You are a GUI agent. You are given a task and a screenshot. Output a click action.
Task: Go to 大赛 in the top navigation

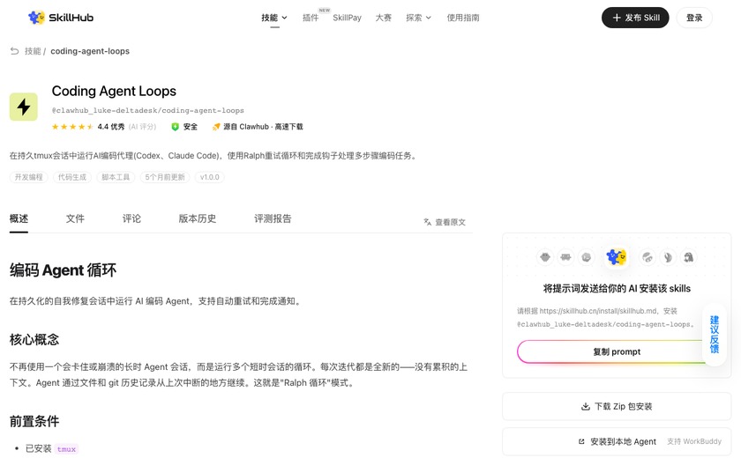383,18
